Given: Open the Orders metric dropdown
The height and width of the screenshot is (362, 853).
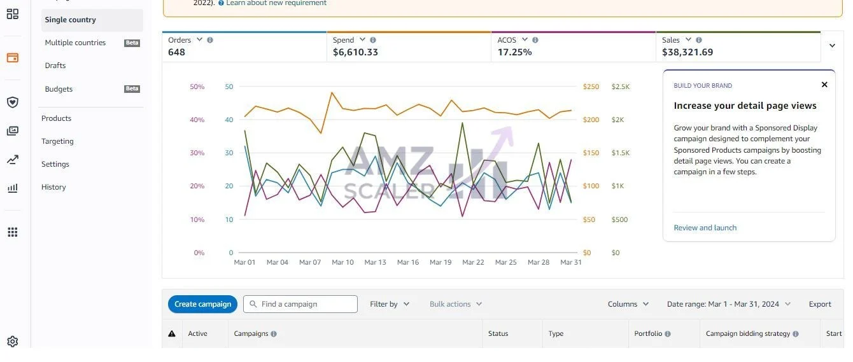Looking at the screenshot, I should pos(199,39).
